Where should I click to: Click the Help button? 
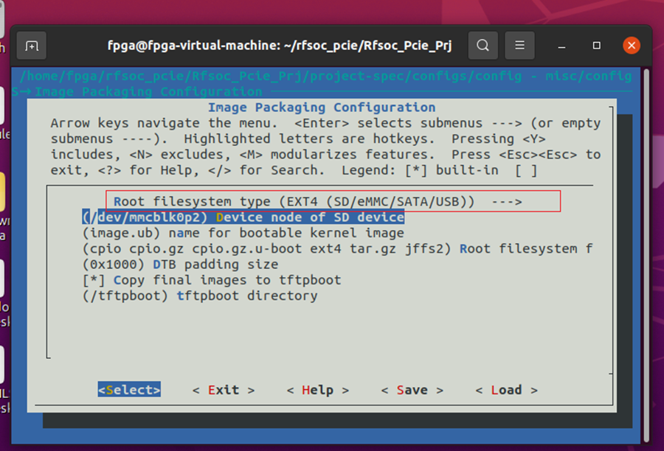pos(317,390)
